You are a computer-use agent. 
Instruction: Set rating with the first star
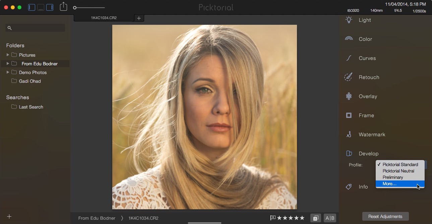click(x=279, y=218)
